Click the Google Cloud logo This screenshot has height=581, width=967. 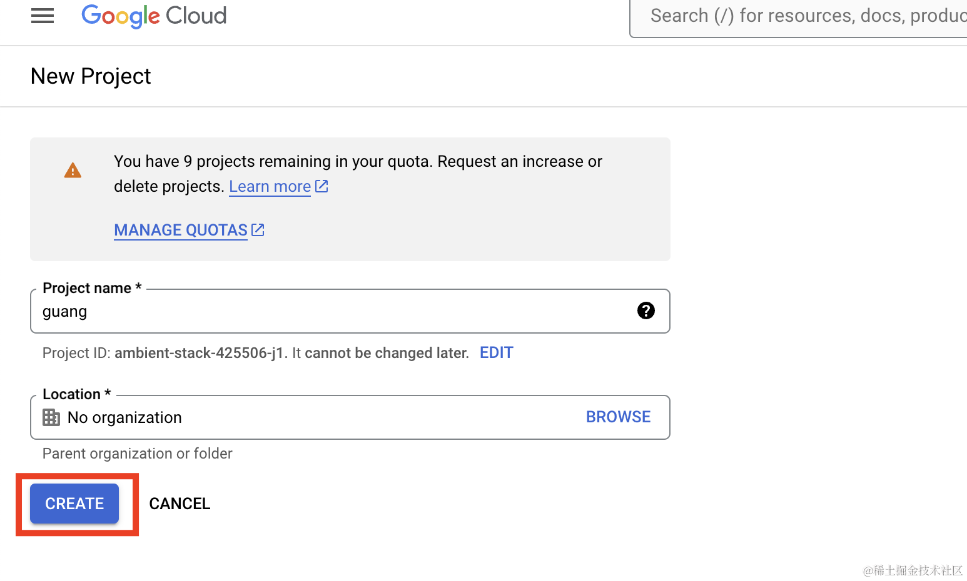[154, 16]
